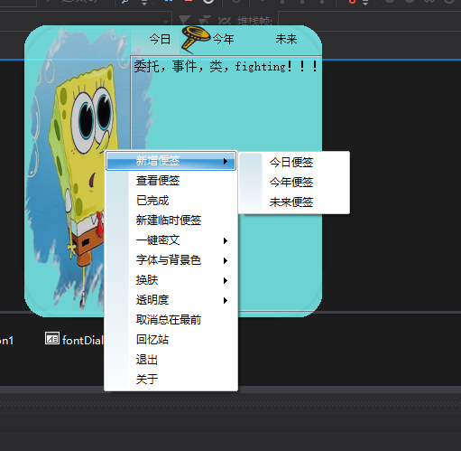Choose 未来便签 in the submenu

point(294,202)
